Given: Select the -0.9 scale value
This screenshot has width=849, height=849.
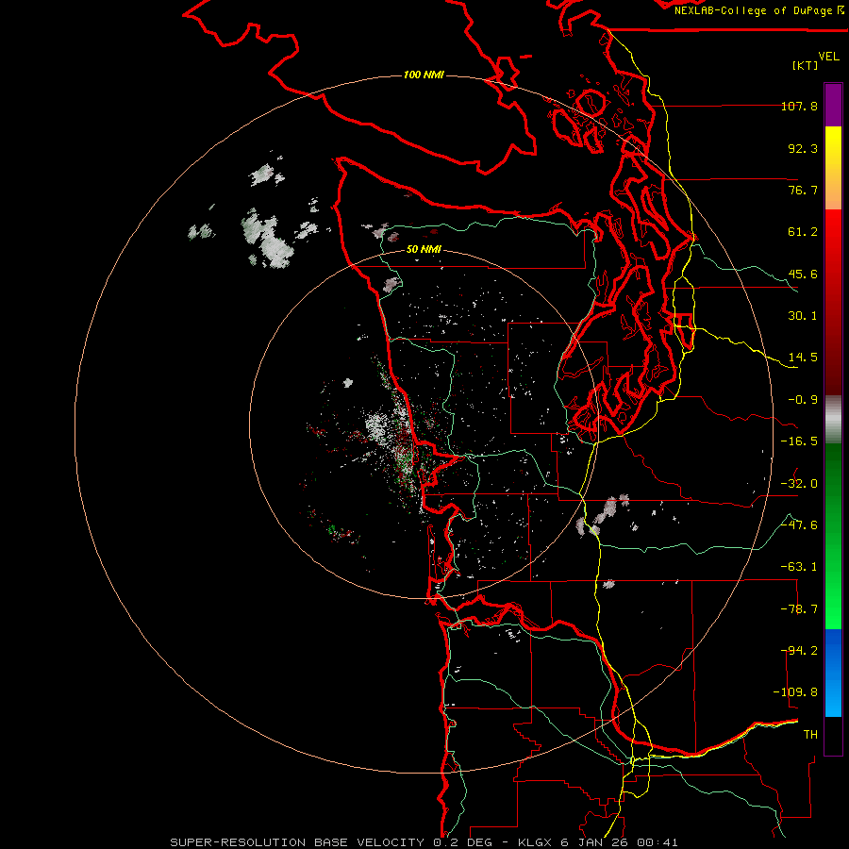Looking at the screenshot, I should [x=803, y=400].
